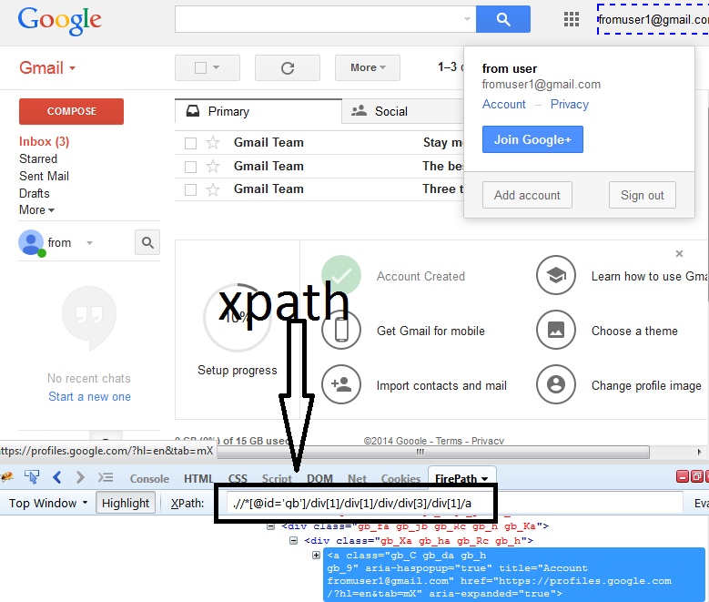Open Inbox (3) in the sidebar

(44, 142)
